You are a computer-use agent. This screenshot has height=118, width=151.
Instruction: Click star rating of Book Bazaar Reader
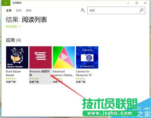pyautogui.click(x=11, y=79)
